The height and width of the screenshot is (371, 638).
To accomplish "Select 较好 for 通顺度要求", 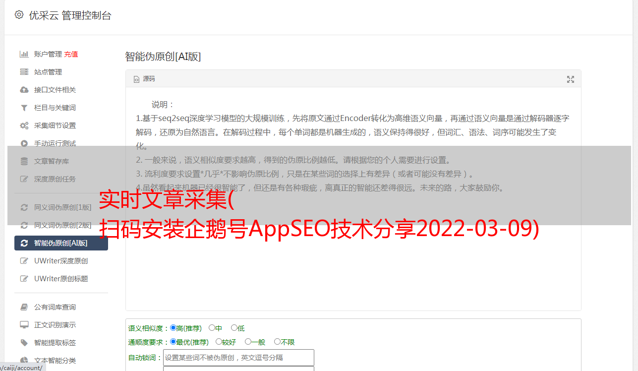I will [219, 342].
